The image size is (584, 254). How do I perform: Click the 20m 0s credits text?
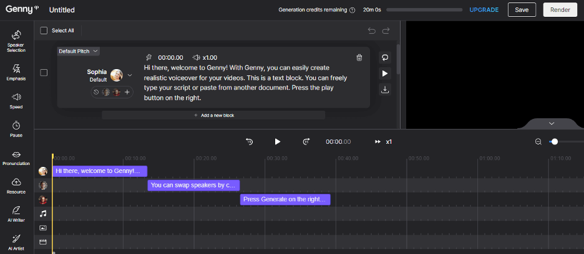pos(372,10)
